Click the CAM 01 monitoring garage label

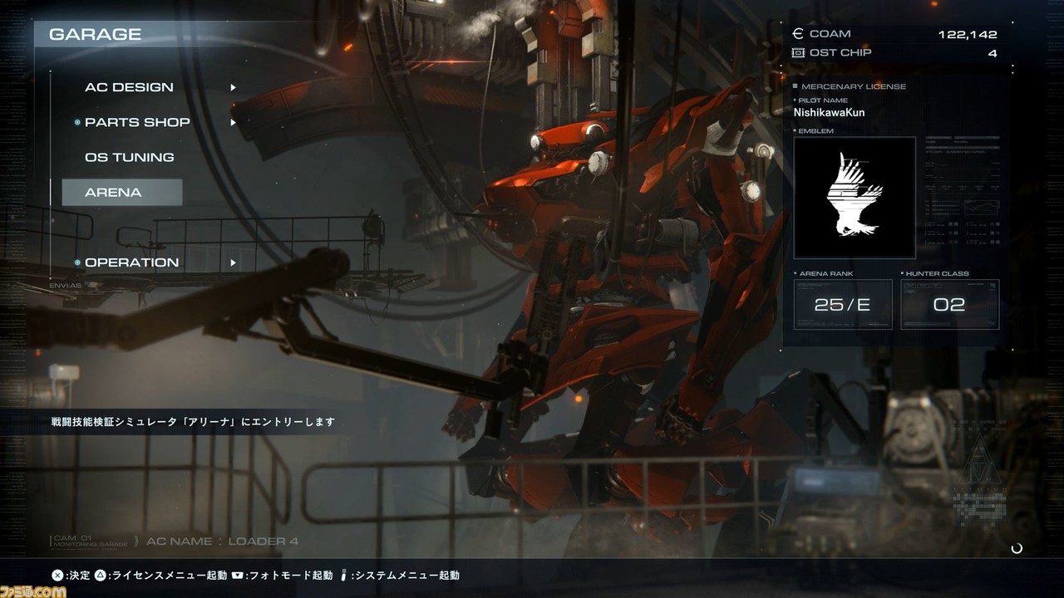(89, 541)
